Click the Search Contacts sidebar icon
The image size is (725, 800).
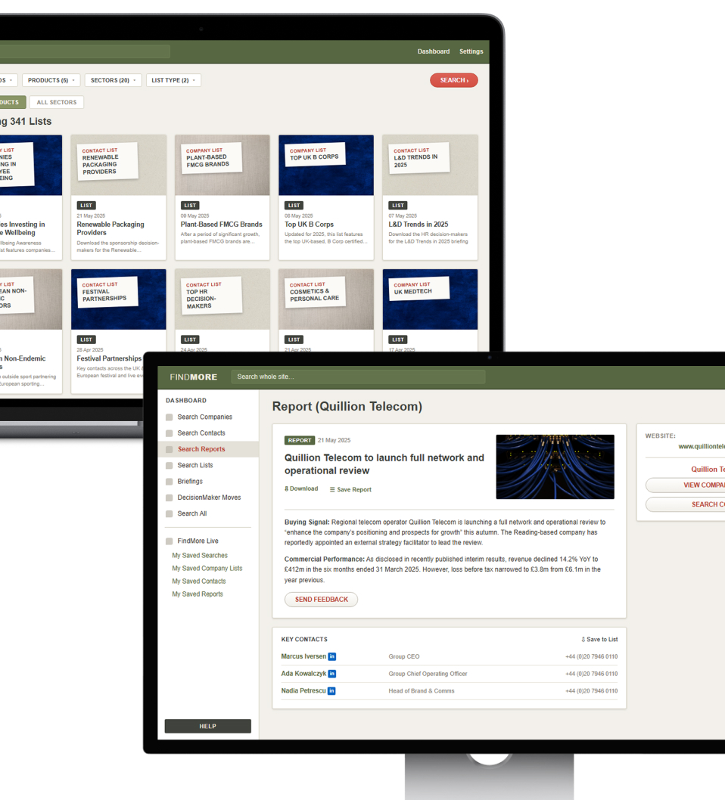169,433
